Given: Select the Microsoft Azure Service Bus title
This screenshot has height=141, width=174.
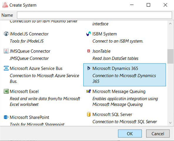Looking at the screenshot, I should pyautogui.click(x=36, y=68).
